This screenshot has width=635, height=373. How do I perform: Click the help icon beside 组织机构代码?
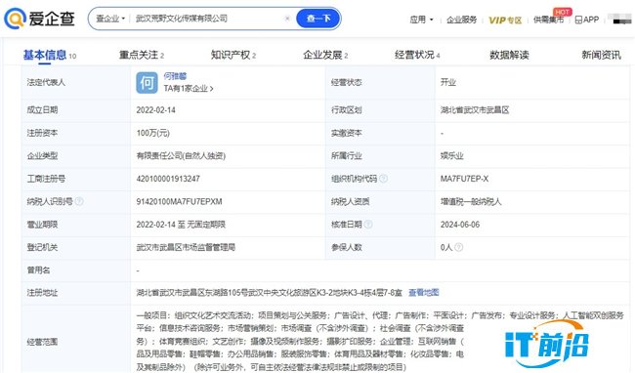[x=383, y=179]
